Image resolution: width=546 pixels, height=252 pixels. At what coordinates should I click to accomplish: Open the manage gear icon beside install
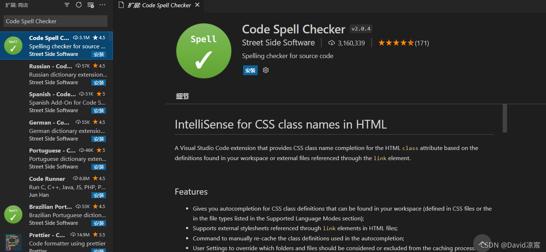point(266,70)
